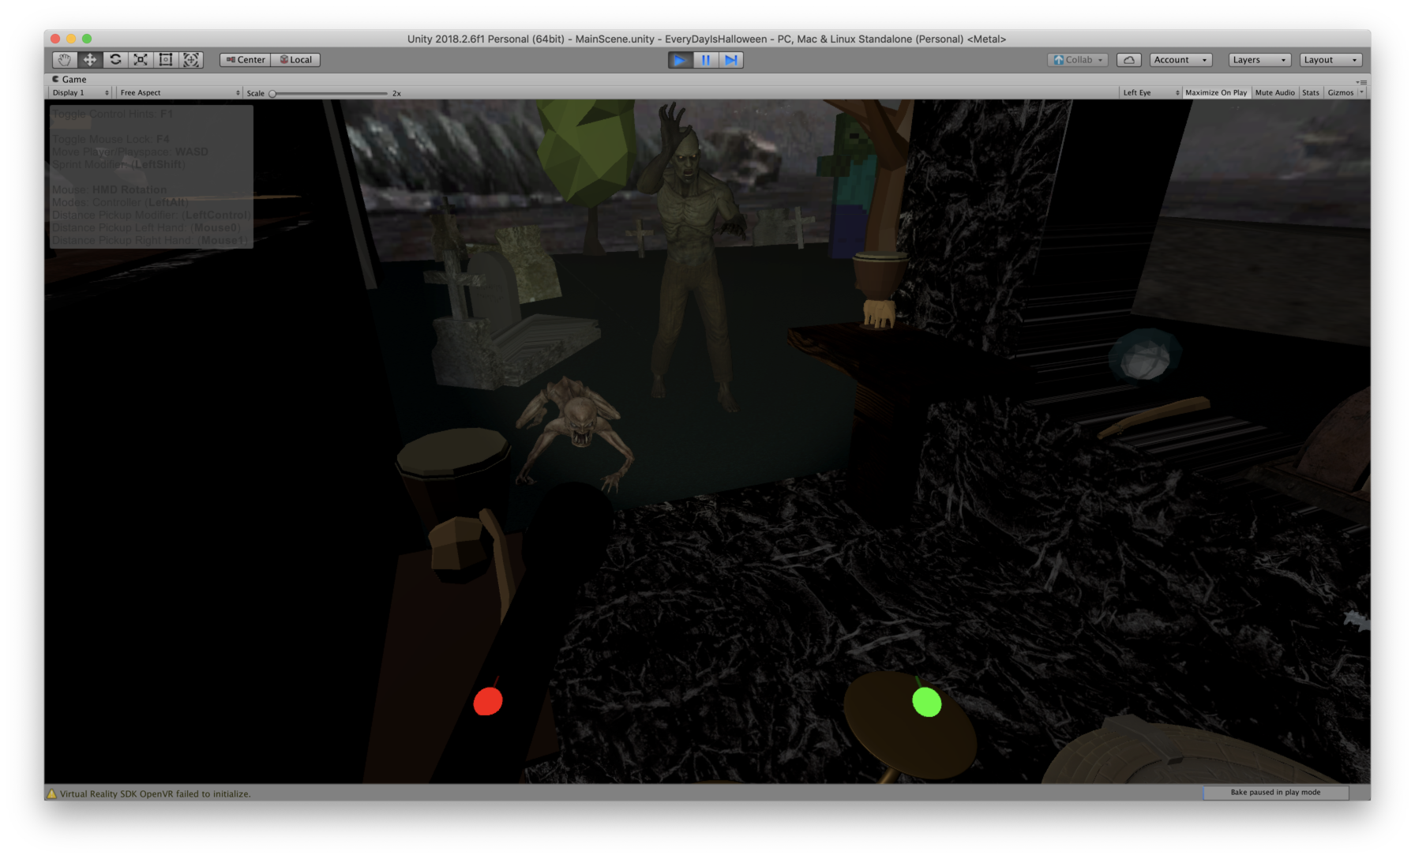Select the combined Transform tool
The width and height of the screenshot is (1415, 859).
pyautogui.click(x=191, y=60)
